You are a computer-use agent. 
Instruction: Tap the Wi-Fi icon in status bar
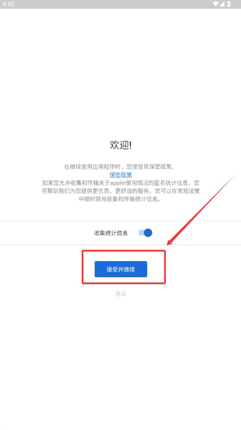tap(215, 4)
